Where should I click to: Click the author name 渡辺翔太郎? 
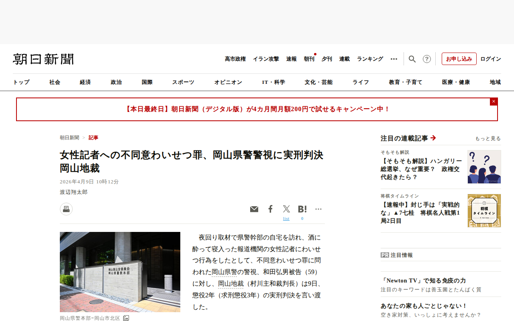(x=73, y=192)
